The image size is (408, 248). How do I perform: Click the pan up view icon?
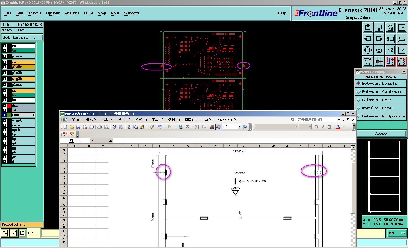(368, 27)
